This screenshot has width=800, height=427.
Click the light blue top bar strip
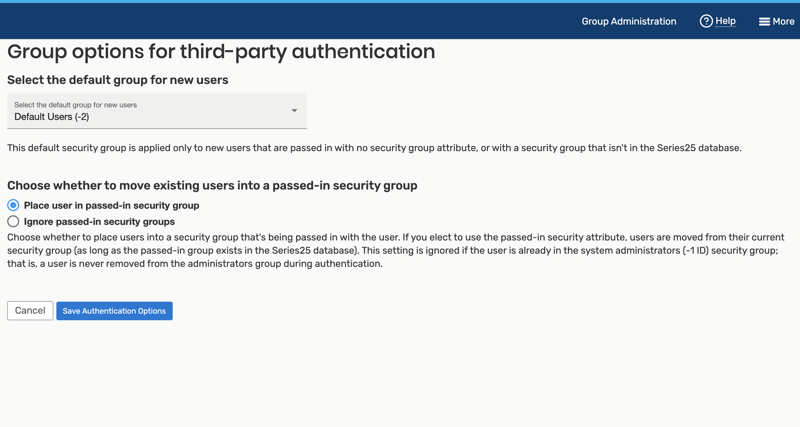[400, 1]
